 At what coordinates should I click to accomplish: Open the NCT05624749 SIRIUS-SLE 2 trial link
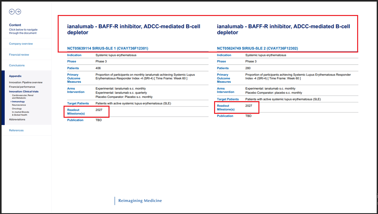[257, 48]
